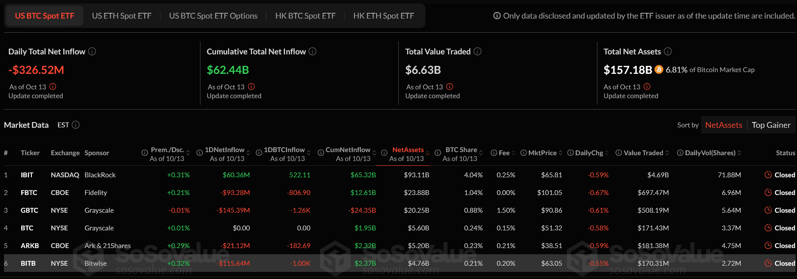Open the IBIT ticker link
797x279 pixels.
coord(27,175)
